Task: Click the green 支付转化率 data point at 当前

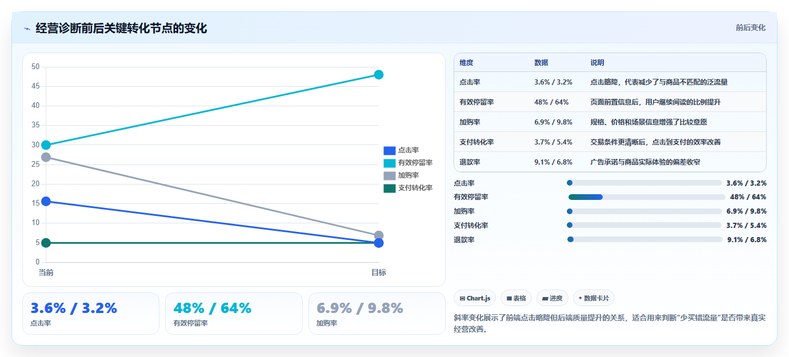Action: pyautogui.click(x=46, y=243)
